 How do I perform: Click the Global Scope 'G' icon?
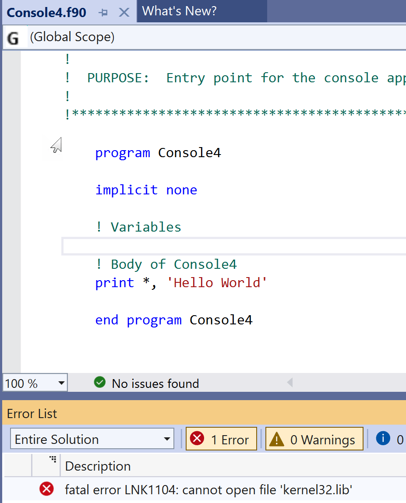click(14, 37)
